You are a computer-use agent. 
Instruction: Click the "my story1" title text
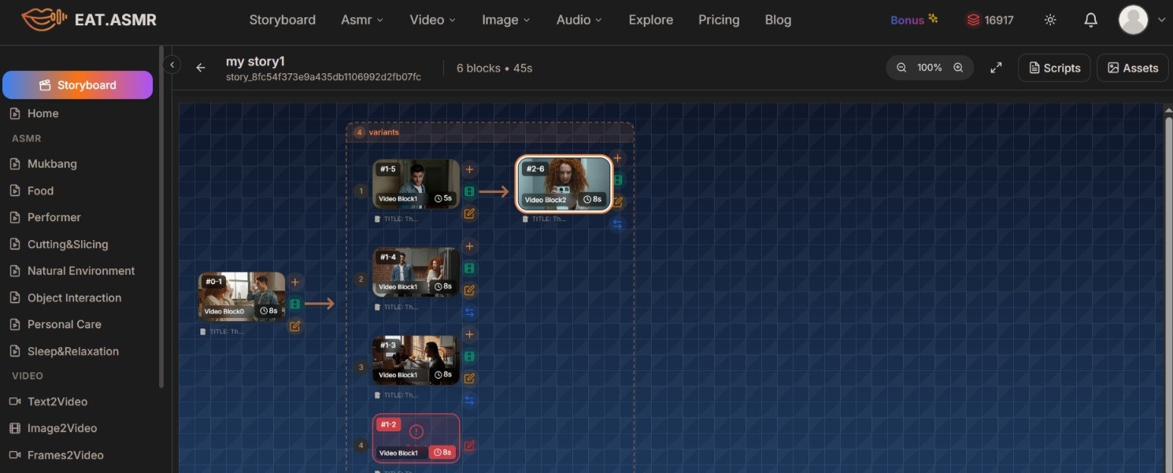(255, 61)
